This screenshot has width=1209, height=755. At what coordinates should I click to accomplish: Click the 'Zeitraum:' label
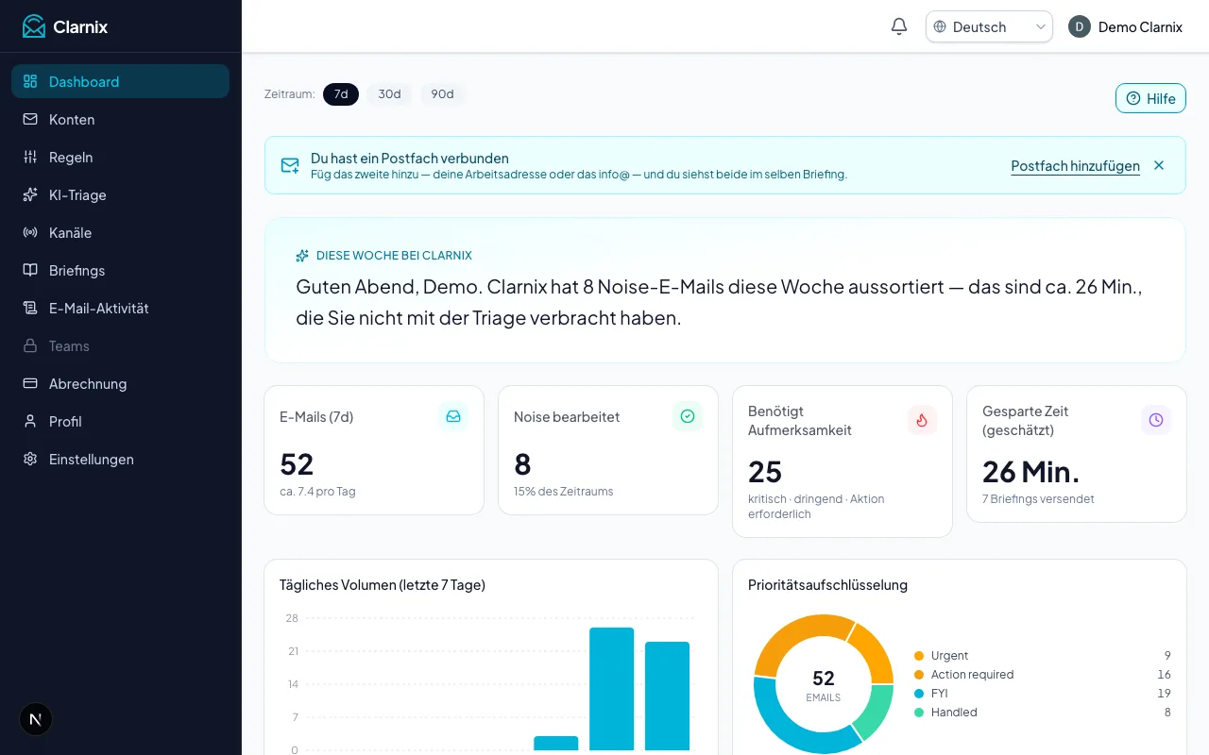click(x=290, y=94)
